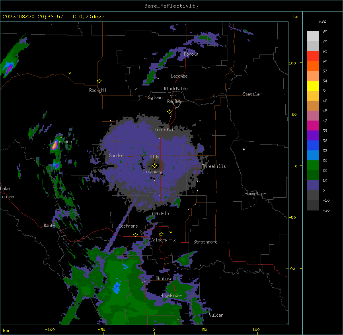
Task: Click the yellow marker above Calgary label
Action: pos(161,234)
